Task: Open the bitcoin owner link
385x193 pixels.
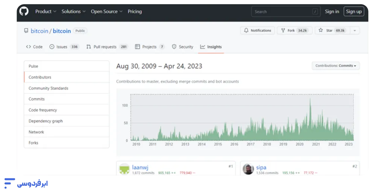Action: pyautogui.click(x=39, y=31)
